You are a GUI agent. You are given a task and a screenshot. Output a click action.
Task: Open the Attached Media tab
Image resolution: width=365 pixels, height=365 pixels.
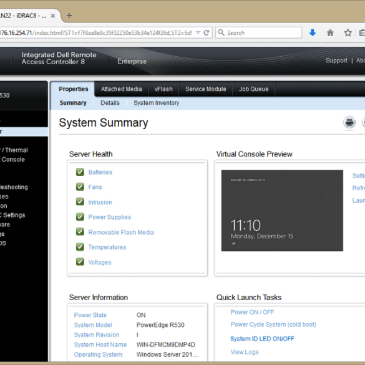click(x=121, y=89)
